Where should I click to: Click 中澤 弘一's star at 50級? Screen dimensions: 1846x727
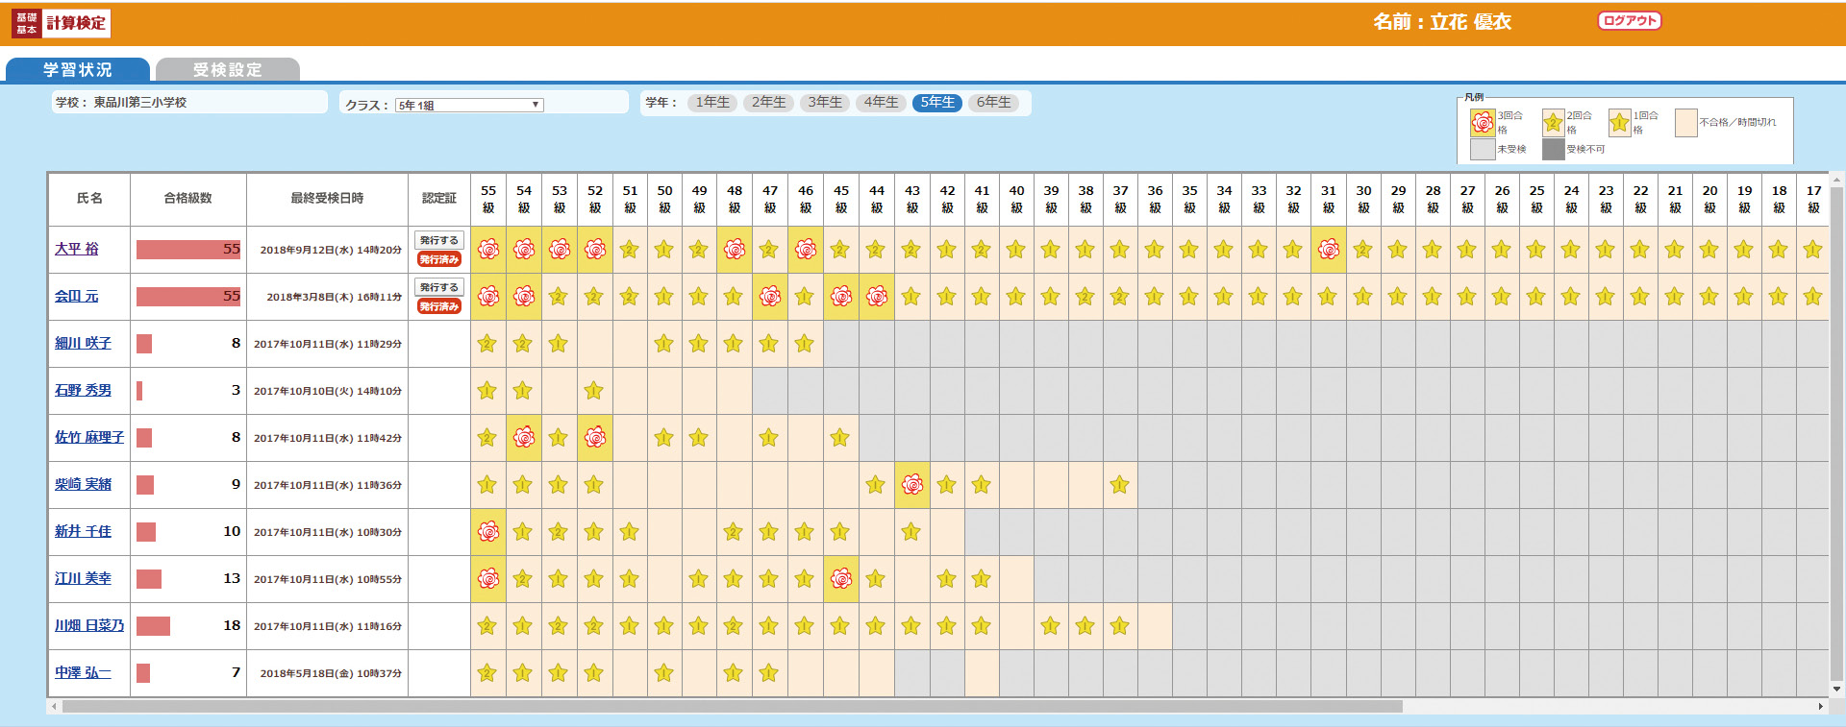pos(664,673)
